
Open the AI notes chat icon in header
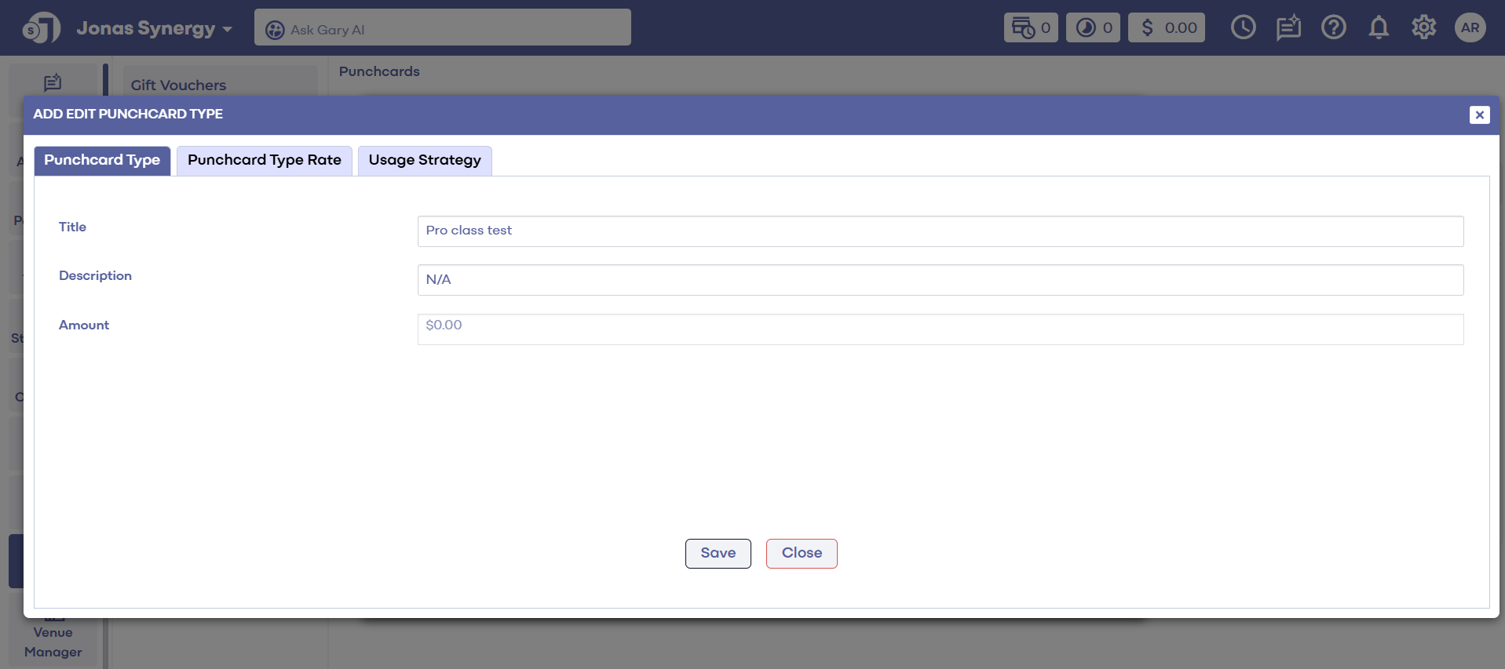1288,27
